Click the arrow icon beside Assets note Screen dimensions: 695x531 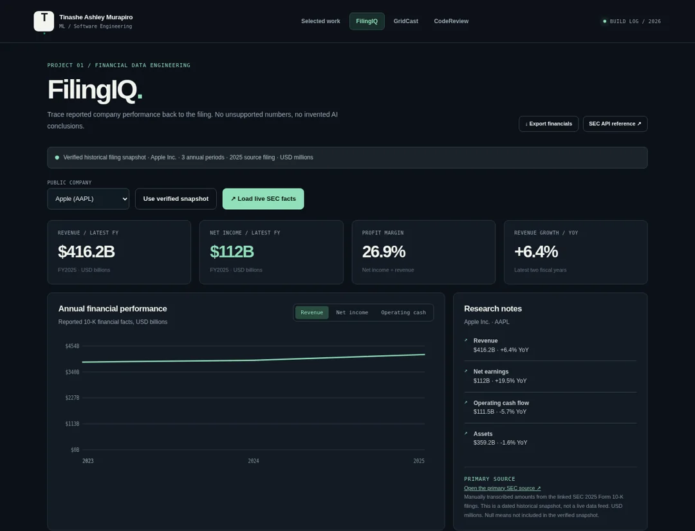[x=466, y=433]
